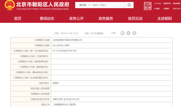This screenshot has width=181, height=107.
Task: Open the 要闻动态 navigation tab
Action: [x=47, y=19]
